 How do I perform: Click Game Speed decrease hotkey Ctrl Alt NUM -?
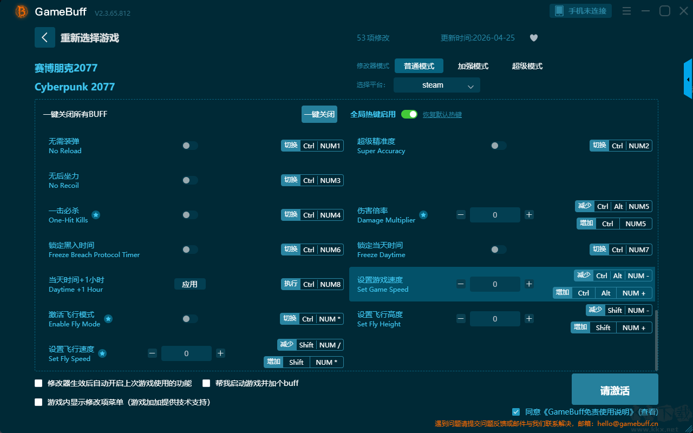click(613, 275)
